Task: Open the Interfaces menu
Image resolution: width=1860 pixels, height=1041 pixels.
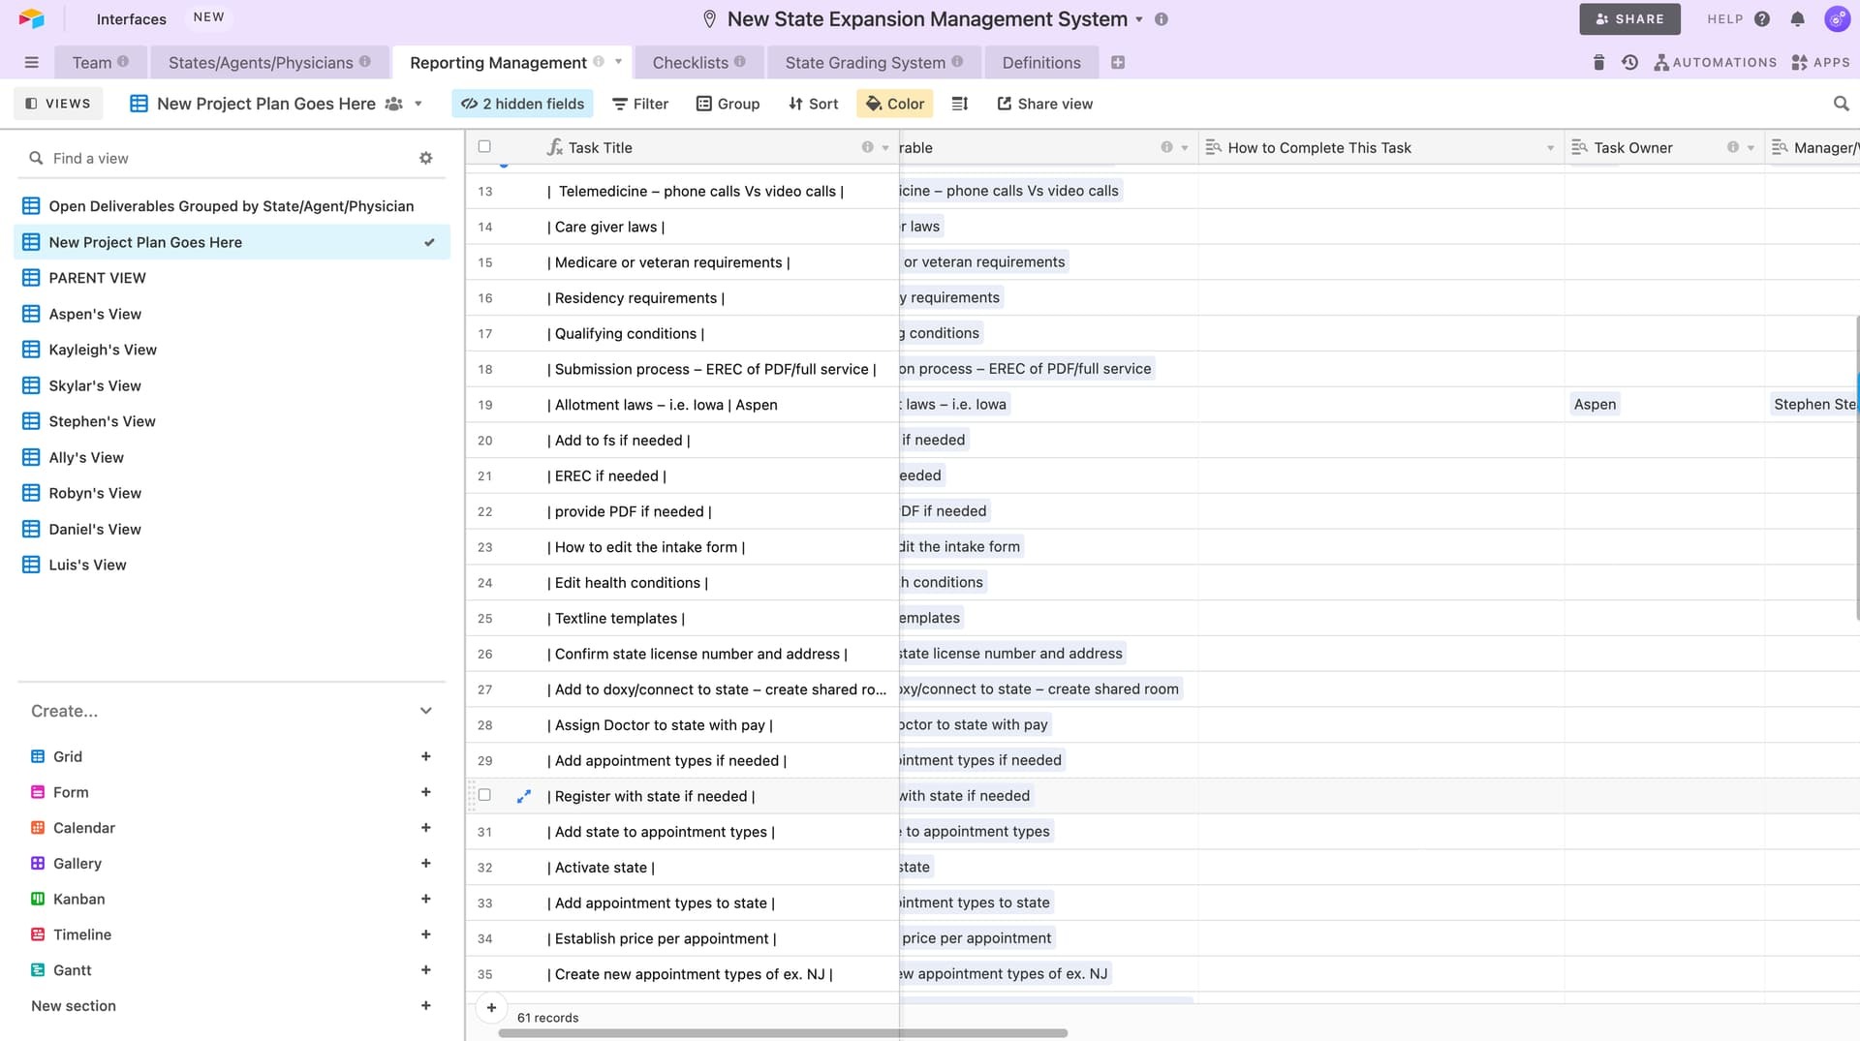Action: coord(131,19)
